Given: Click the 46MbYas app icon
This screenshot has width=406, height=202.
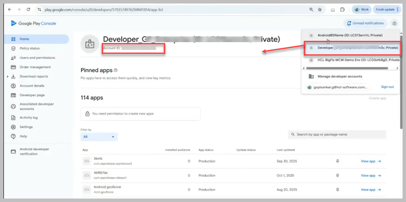Looking at the screenshot, I should (87, 176).
